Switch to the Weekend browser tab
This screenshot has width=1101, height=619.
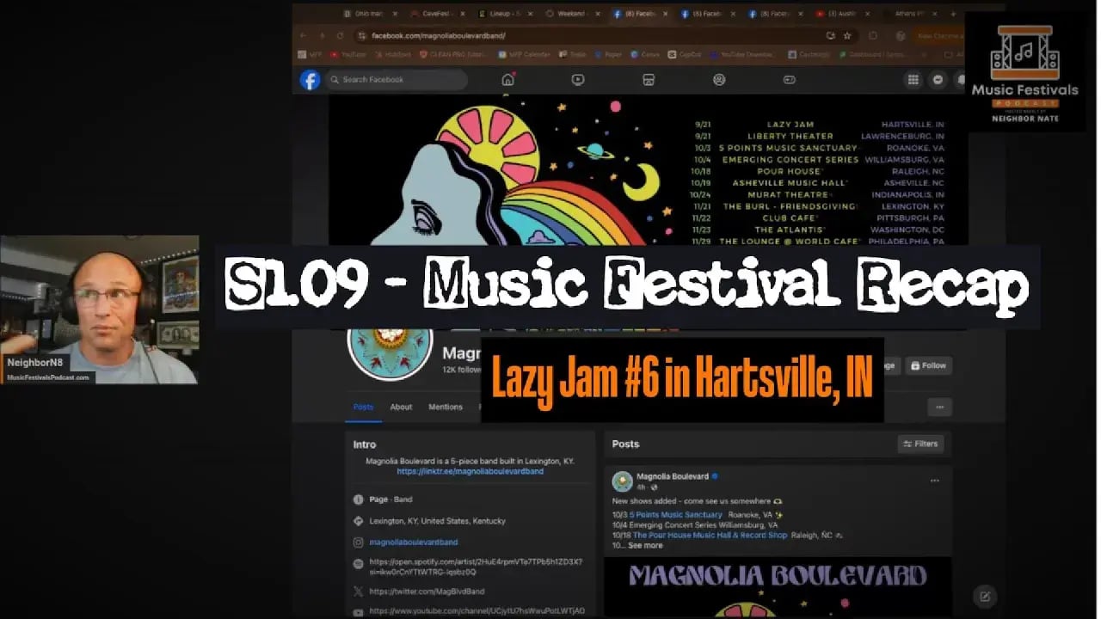tap(573, 14)
